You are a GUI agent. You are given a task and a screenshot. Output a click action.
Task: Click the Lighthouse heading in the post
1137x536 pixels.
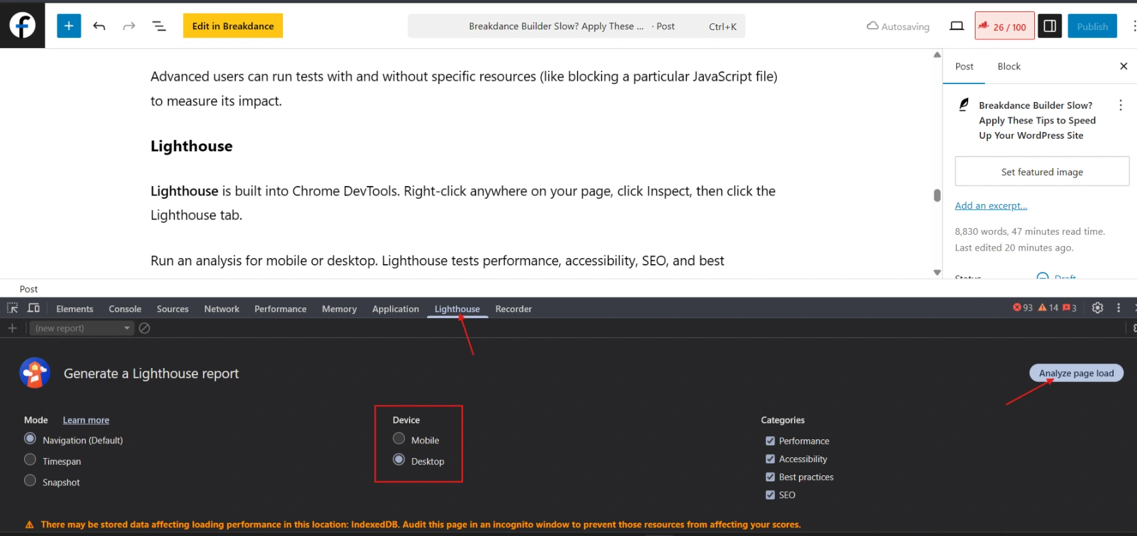[192, 146]
